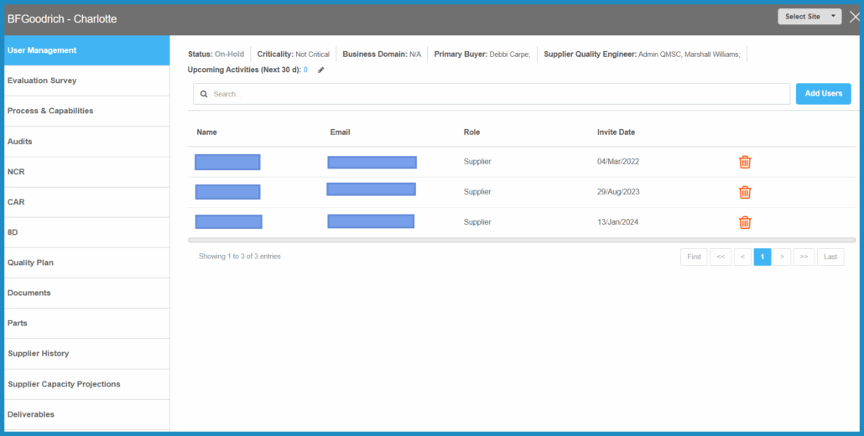This screenshot has height=436, width=864.
Task: Delete the user invited 04/Mar/2022
Action: click(744, 162)
